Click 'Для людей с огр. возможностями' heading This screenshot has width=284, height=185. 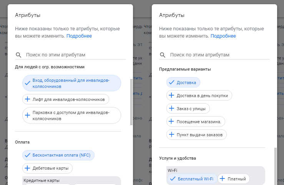(x=50, y=67)
